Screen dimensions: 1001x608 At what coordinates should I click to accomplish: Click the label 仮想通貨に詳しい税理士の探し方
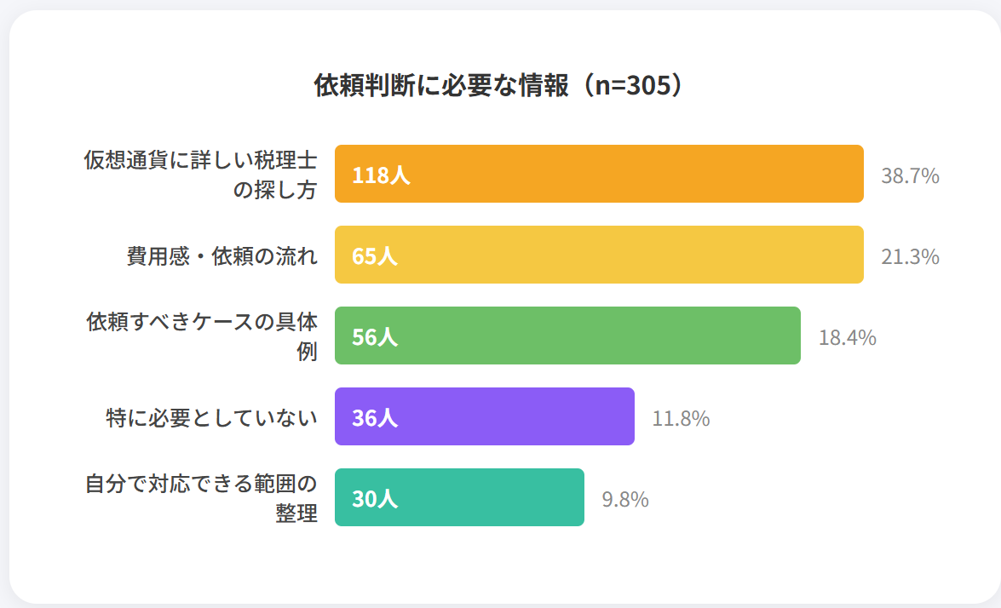[x=200, y=175]
